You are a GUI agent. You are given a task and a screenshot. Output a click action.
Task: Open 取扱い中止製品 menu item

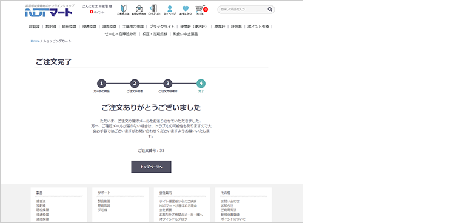(186, 34)
